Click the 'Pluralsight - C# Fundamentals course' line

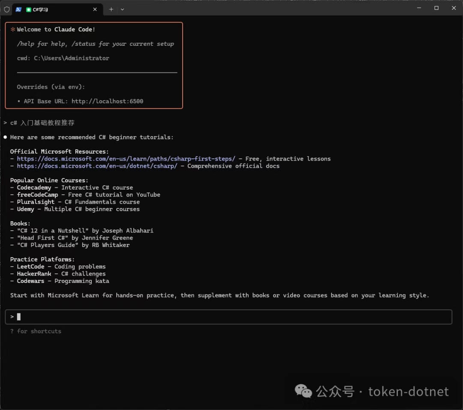75,202
